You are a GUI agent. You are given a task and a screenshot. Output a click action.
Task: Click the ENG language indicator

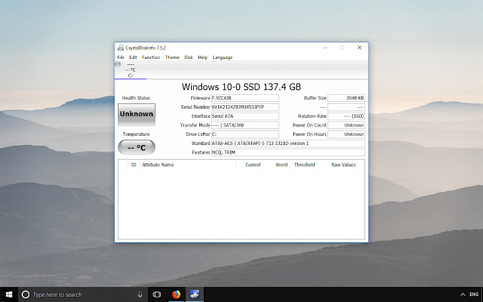point(474,295)
